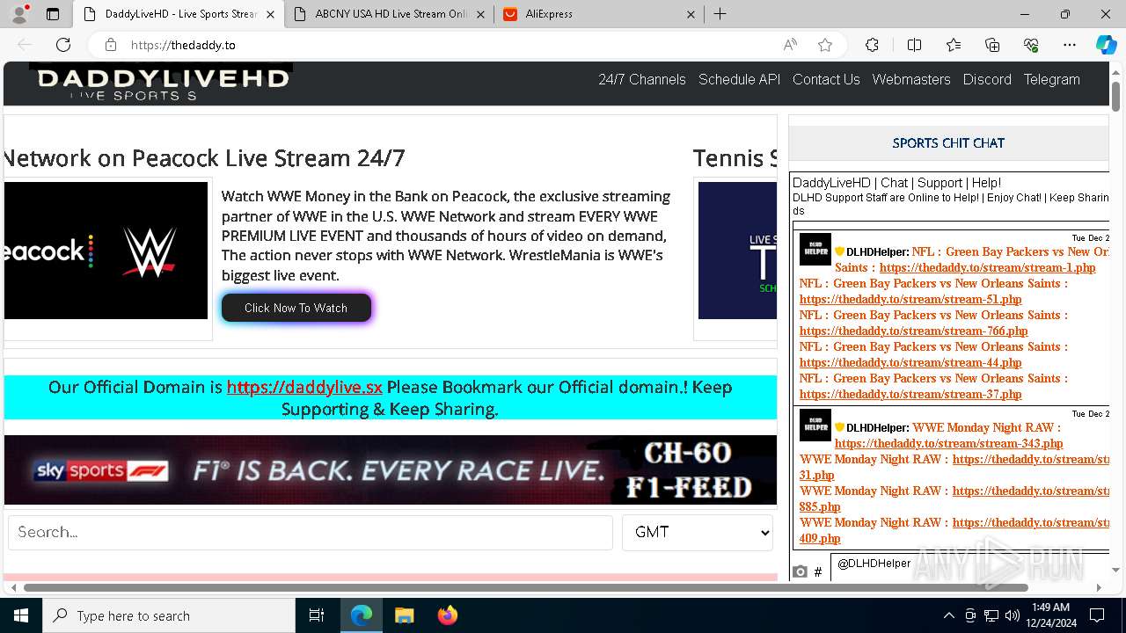Open the Edge profile icon
The image size is (1126, 633).
coord(19,14)
